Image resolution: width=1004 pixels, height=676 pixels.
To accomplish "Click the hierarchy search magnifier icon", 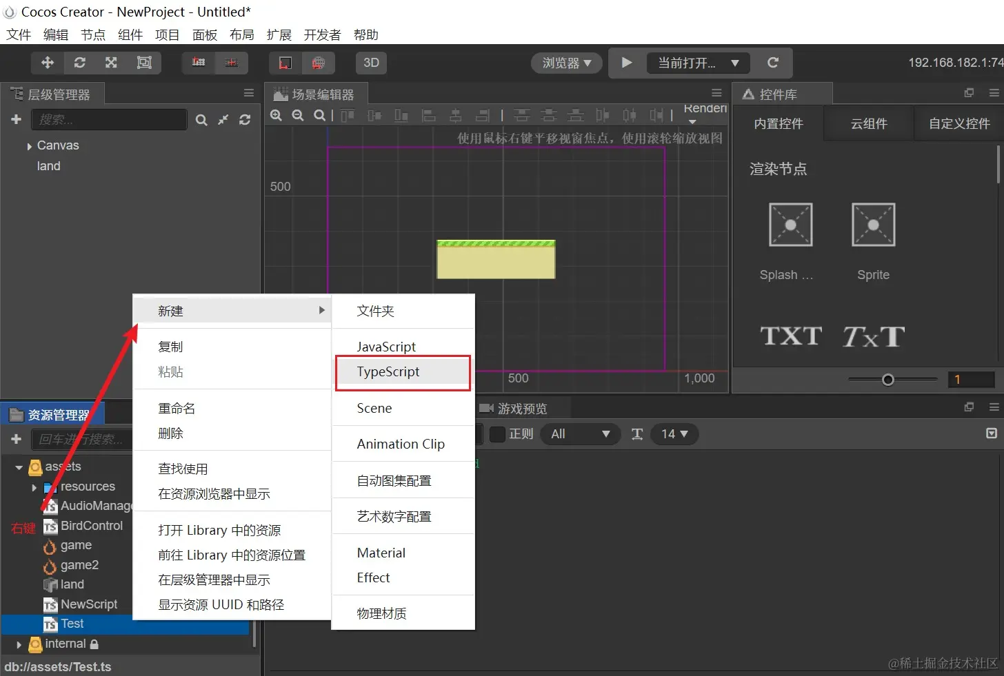I will [201, 120].
